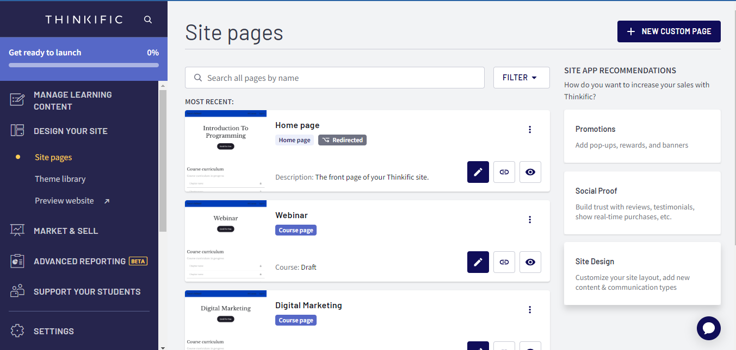Open the Social Proof recommendation card

[x=642, y=203]
